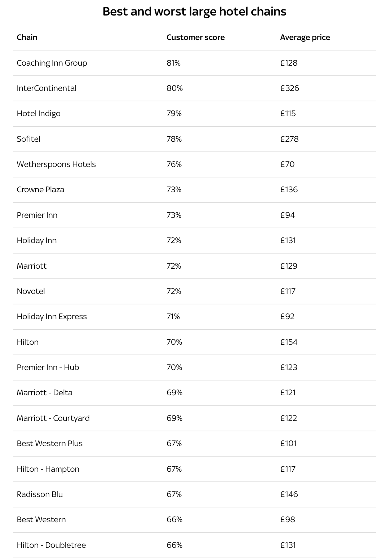The height and width of the screenshot is (559, 377).
Task: Select the Coaching Inn Group row name
Action: (52, 63)
